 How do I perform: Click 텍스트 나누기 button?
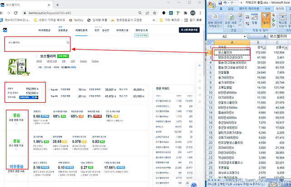283,21
